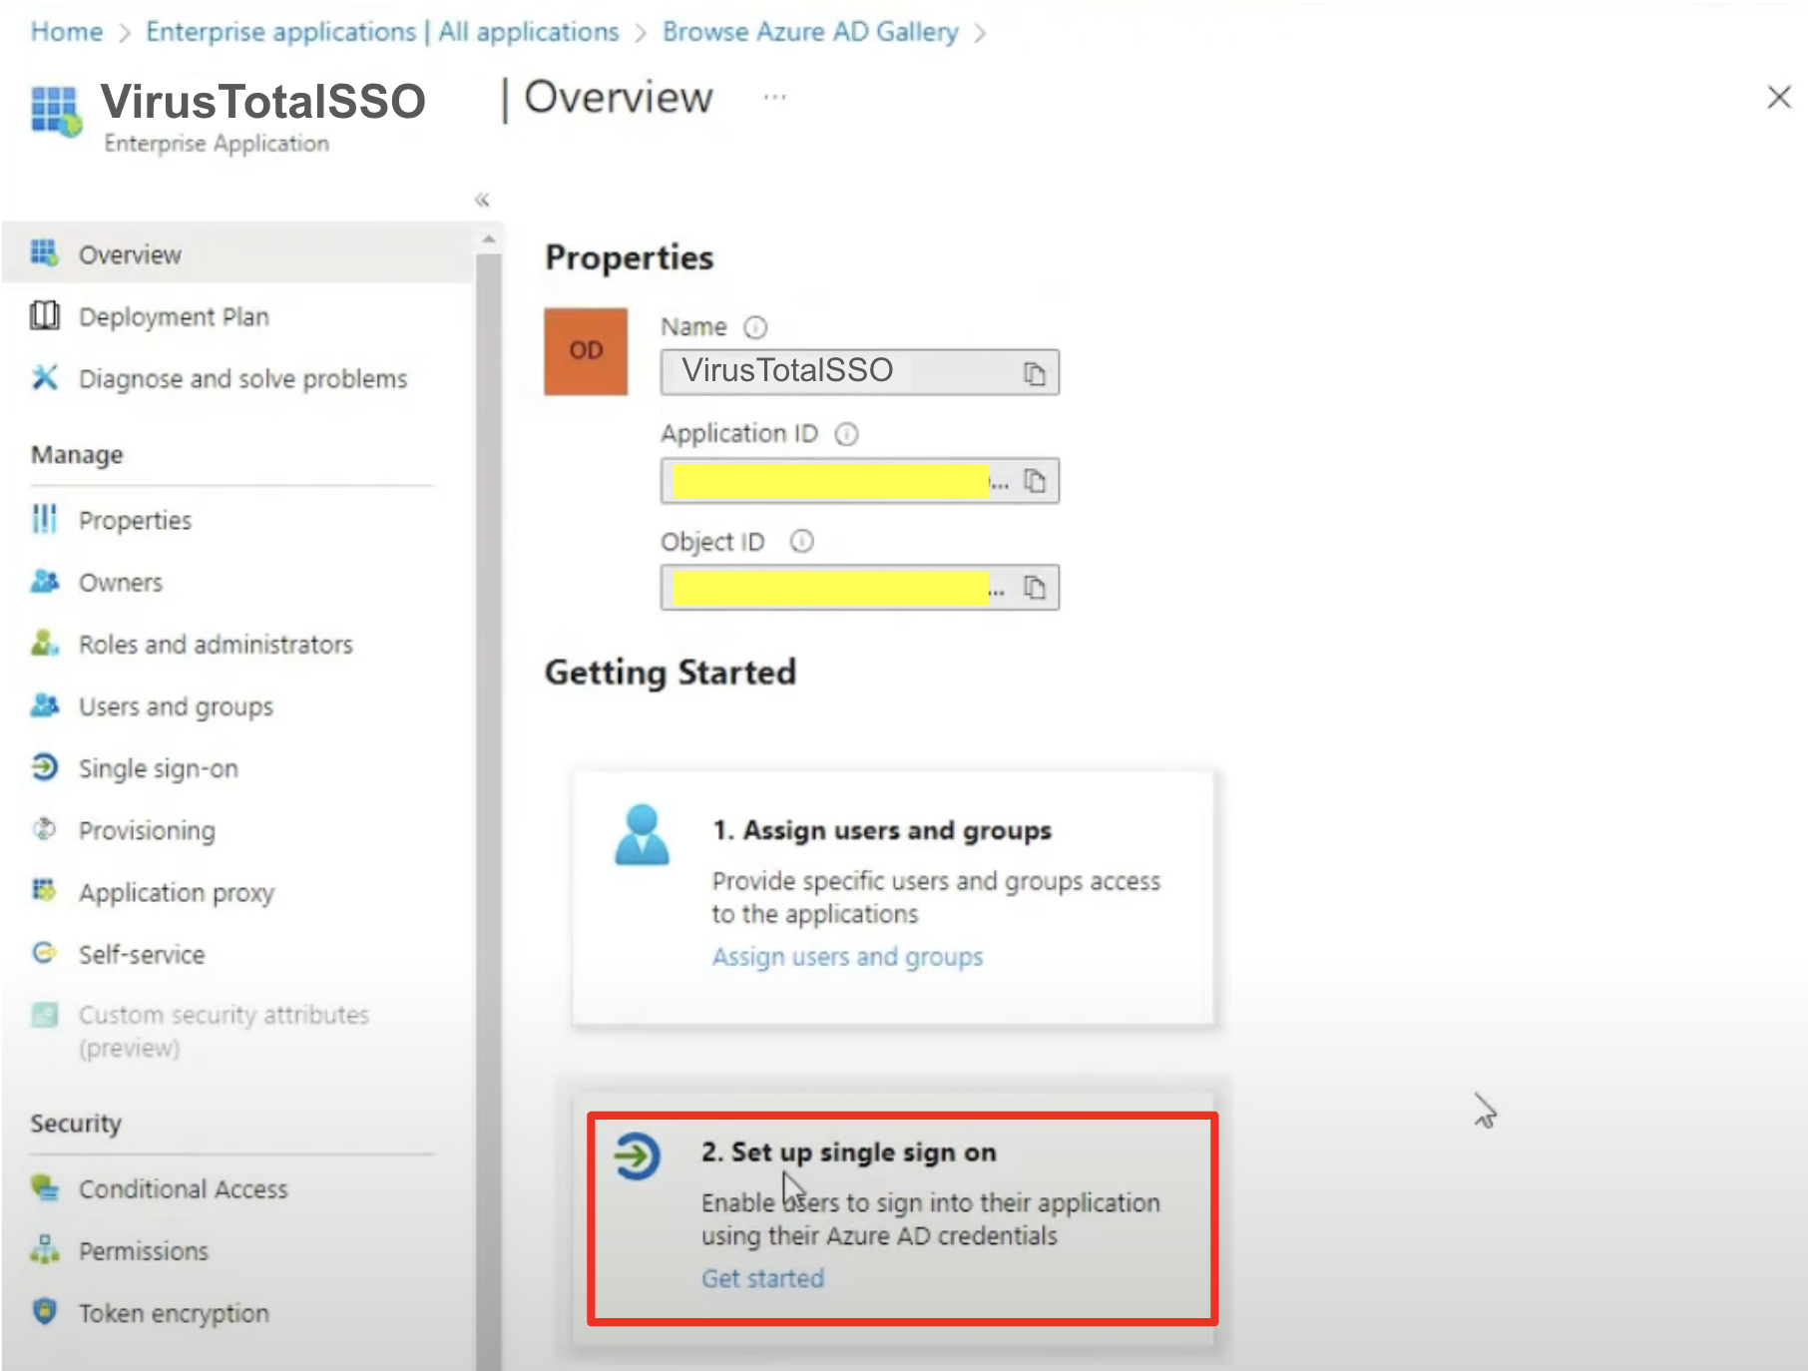Open Custom security attributes (preview)
The image size is (1808, 1371).
coord(224,1031)
